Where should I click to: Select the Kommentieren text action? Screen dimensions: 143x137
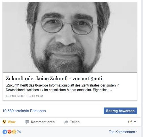point(43,122)
